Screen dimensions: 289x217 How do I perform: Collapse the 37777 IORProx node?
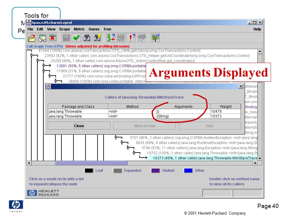pos(50,76)
